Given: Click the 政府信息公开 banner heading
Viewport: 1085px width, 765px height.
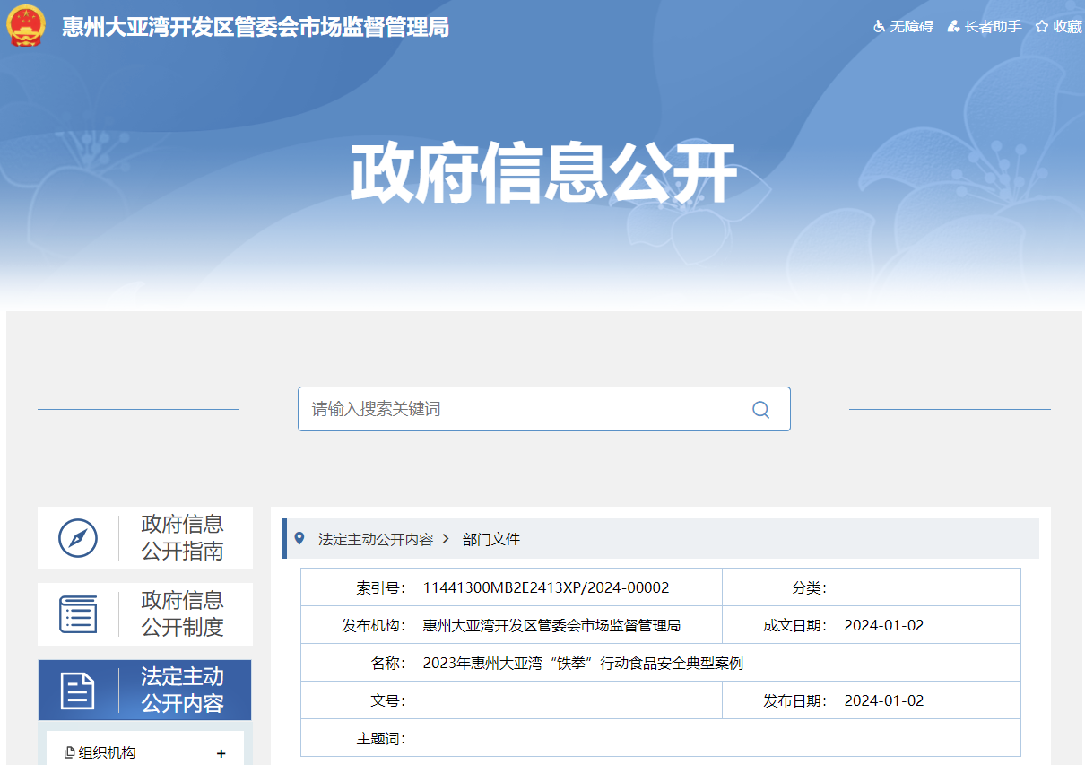Looking at the screenshot, I should (x=543, y=174).
